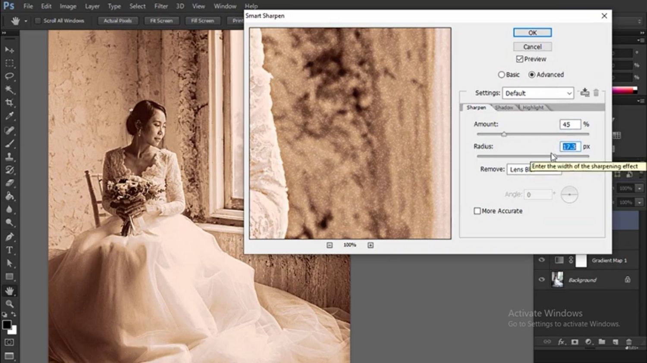This screenshot has height=363, width=647.
Task: Select the Path Selection tool
Action: (x=9, y=263)
